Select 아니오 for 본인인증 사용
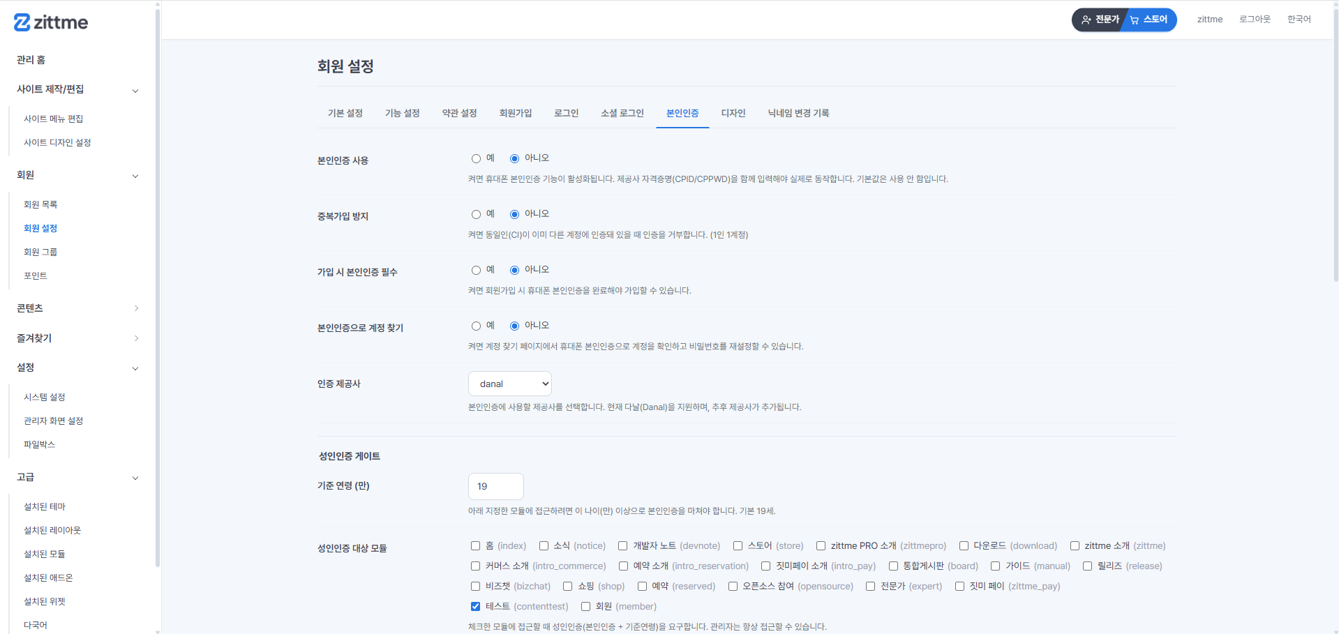The height and width of the screenshot is (634, 1339). (x=514, y=158)
